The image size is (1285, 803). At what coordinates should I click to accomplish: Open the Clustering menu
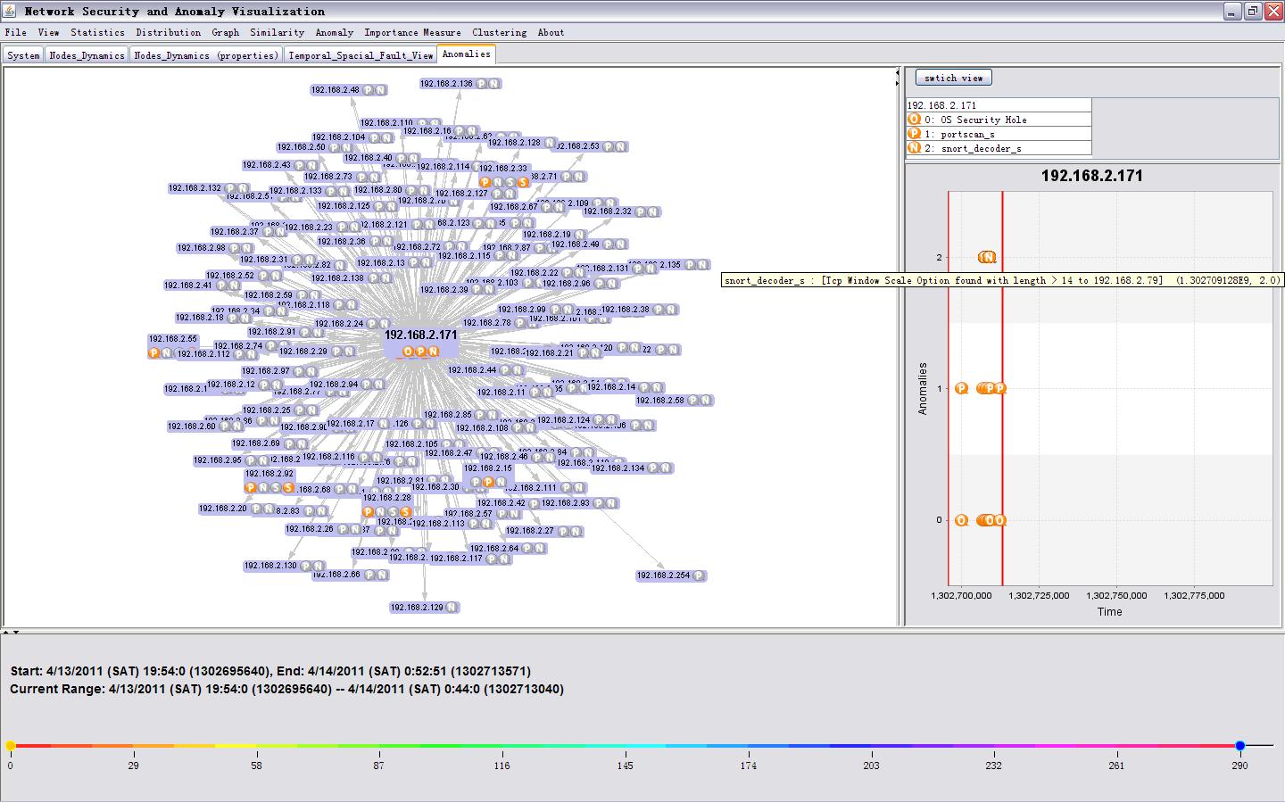(499, 32)
